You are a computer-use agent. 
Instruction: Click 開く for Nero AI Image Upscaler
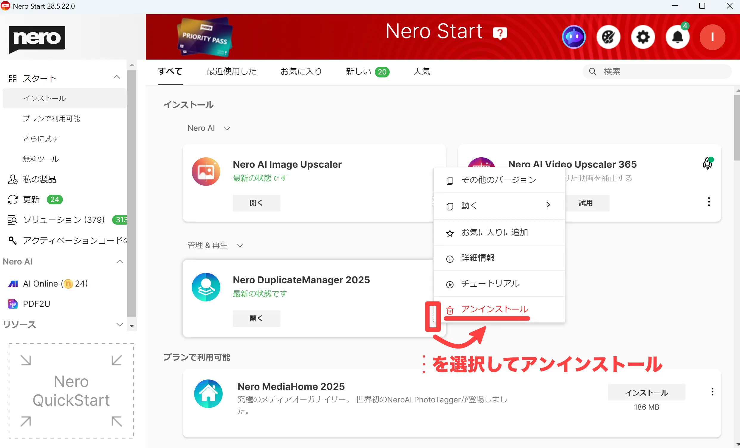click(256, 203)
